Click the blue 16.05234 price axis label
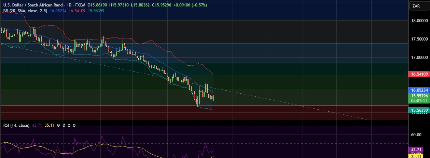The height and width of the screenshot is (158, 430). [x=419, y=90]
